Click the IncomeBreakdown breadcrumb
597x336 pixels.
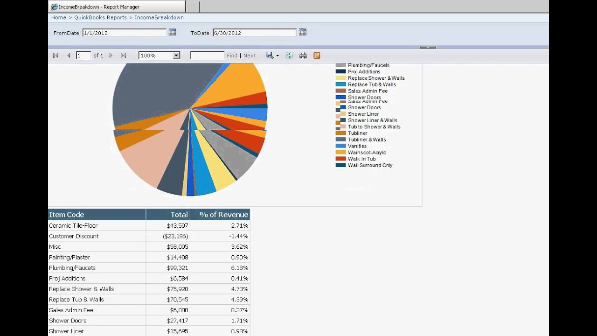159,17
